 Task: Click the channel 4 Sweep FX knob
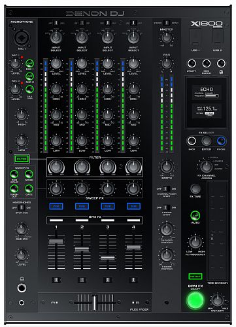coord(133,188)
